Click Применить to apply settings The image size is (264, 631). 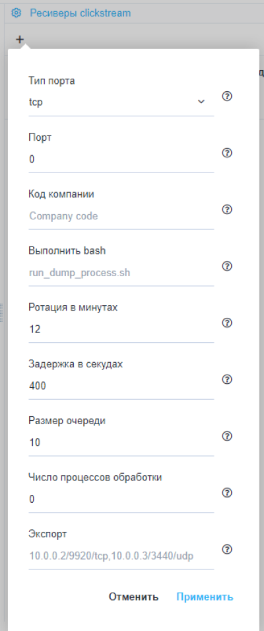205,597
